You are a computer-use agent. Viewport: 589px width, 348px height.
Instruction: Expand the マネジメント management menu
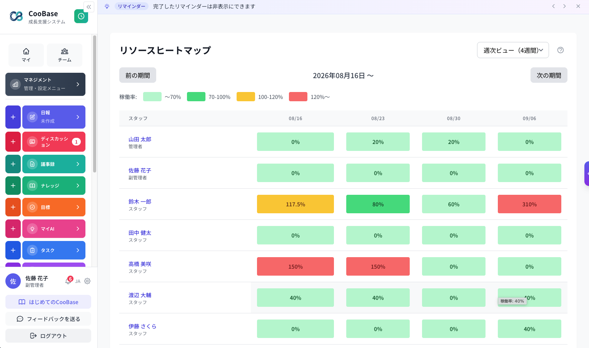45,84
